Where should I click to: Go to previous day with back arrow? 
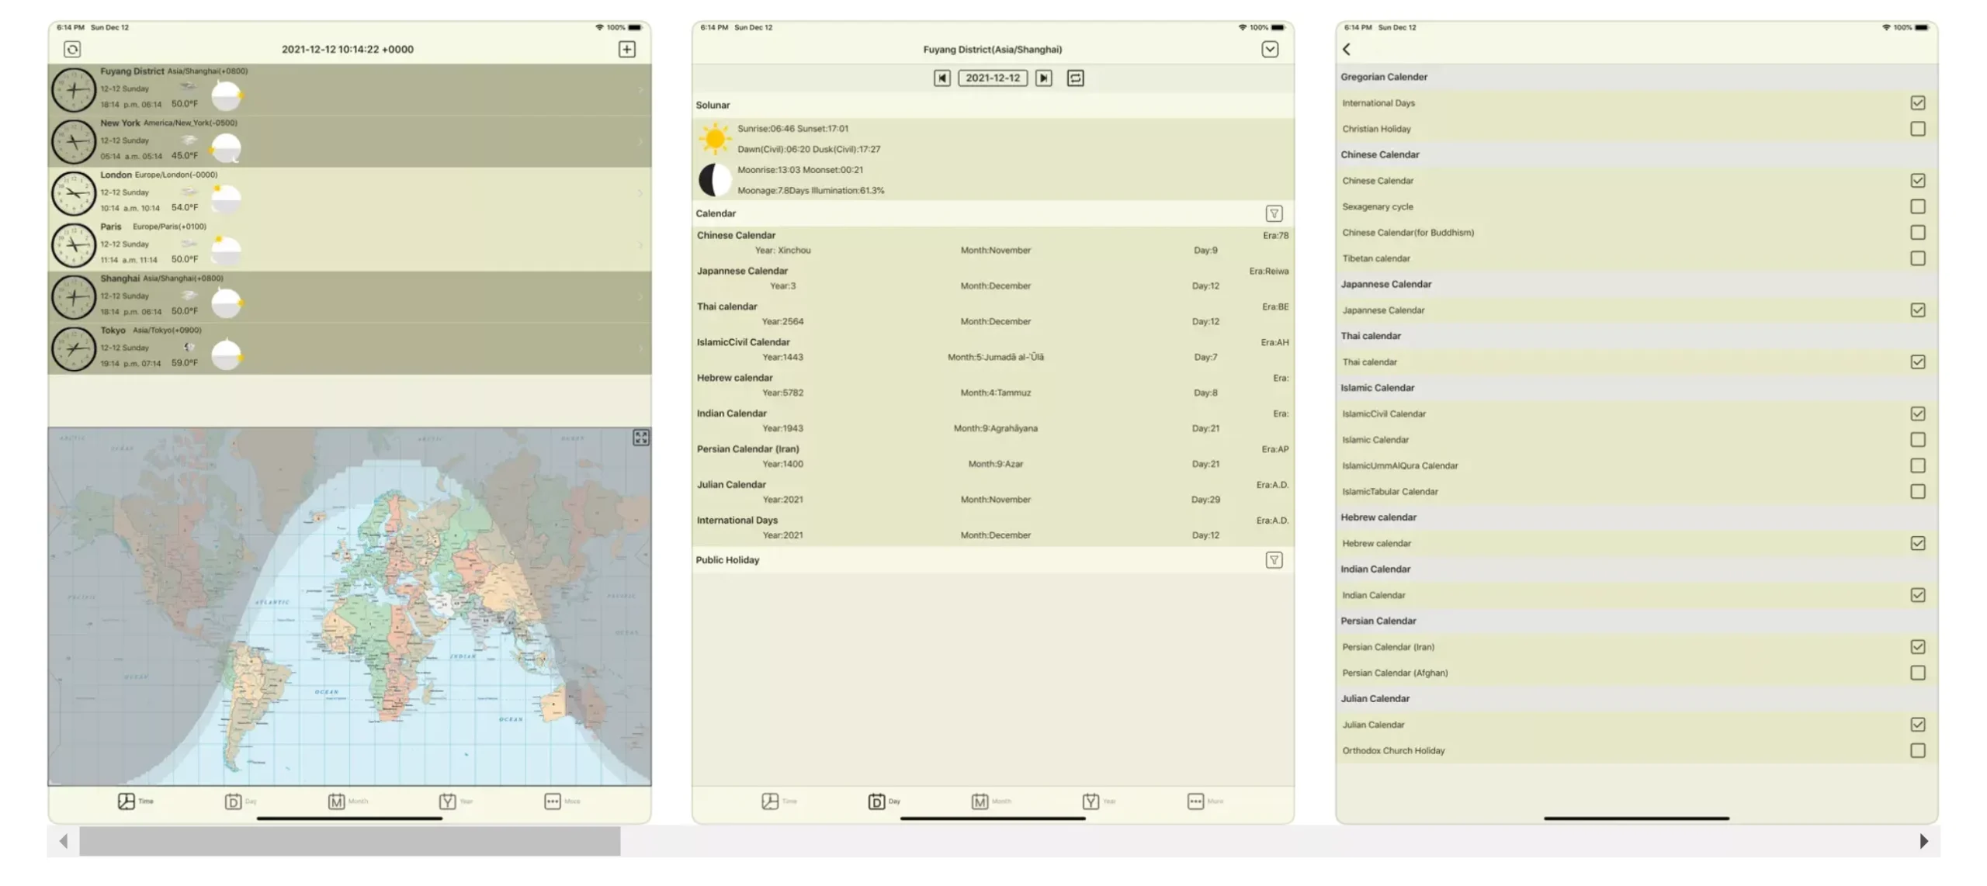coord(941,78)
